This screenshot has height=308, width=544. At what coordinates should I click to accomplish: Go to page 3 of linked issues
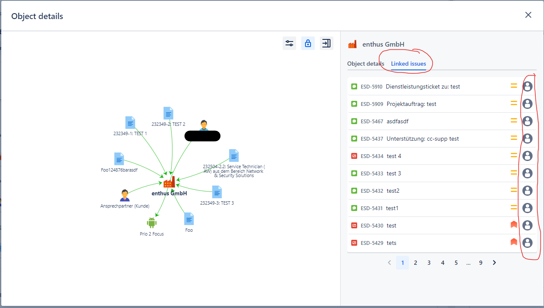tap(429, 263)
